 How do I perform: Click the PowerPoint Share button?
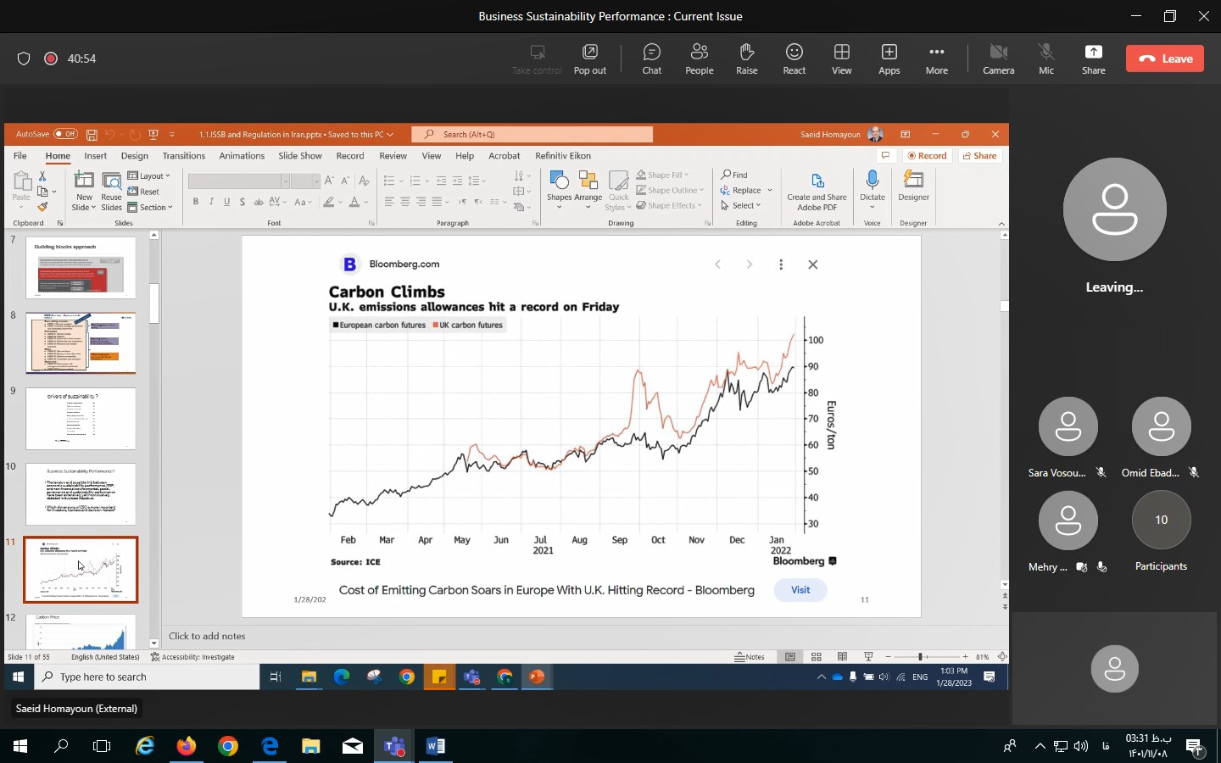(x=979, y=155)
